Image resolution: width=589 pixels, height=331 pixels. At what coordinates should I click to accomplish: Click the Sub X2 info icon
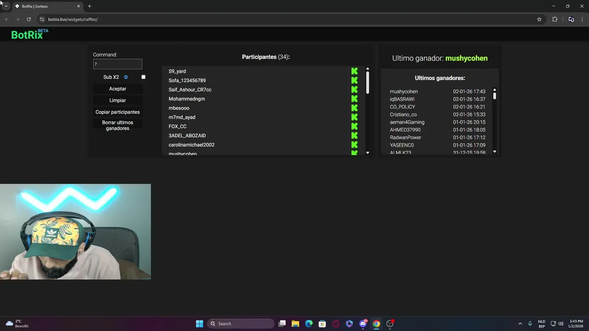coord(126,77)
